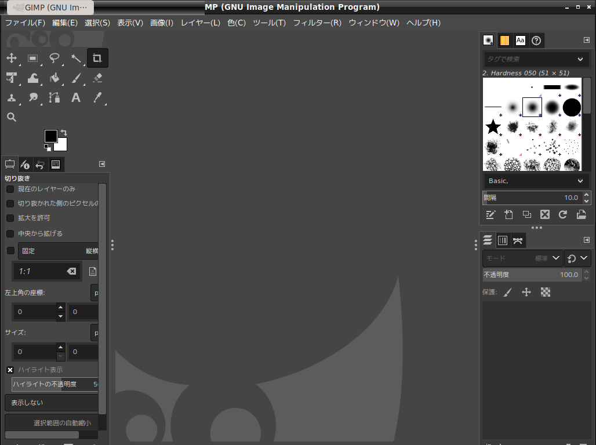Enable 拡大を許可 checkbox
This screenshot has width=596, height=445.
point(10,218)
